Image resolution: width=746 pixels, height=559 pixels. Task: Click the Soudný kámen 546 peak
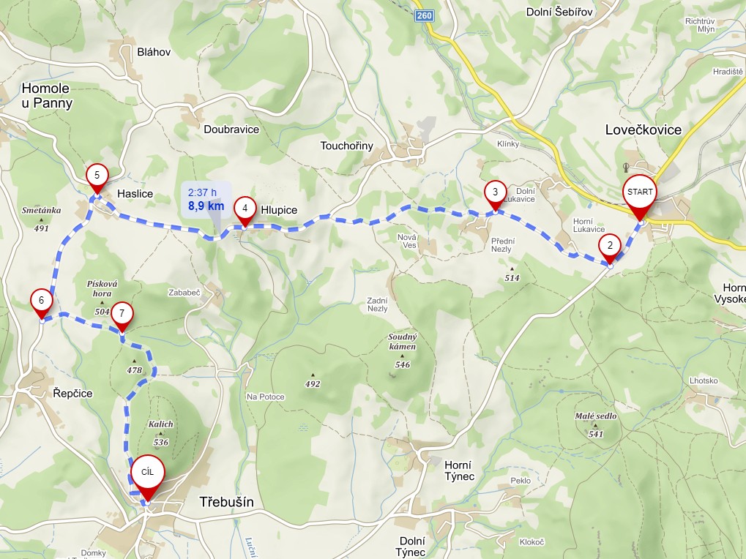tap(402, 350)
